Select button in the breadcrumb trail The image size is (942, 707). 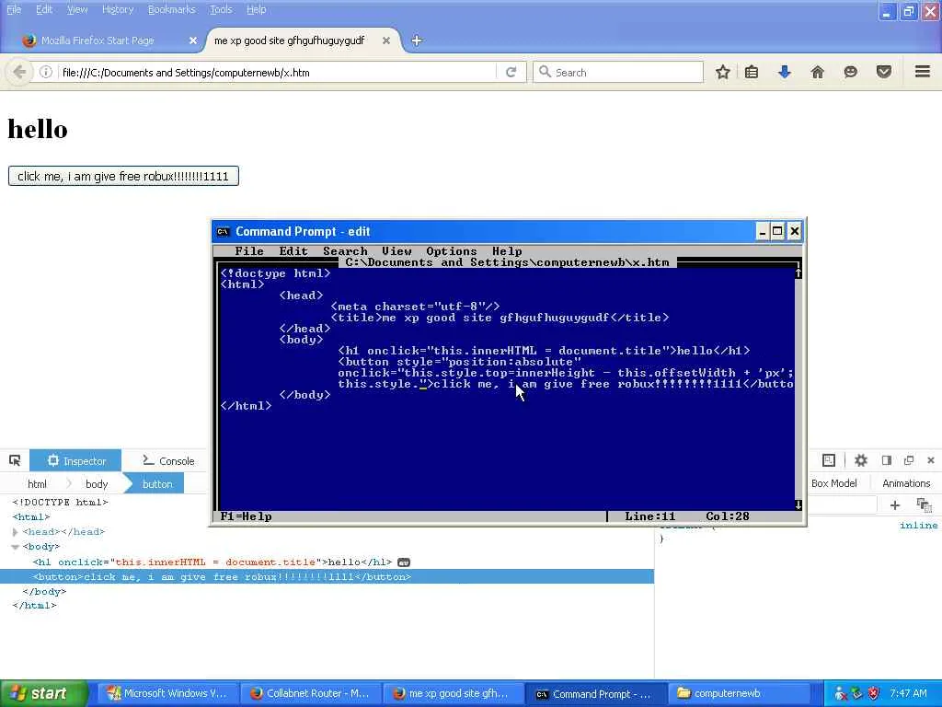[156, 484]
